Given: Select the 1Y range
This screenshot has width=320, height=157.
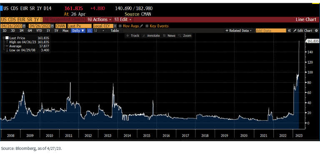Looking at the screenshot, I should coord(48,30).
